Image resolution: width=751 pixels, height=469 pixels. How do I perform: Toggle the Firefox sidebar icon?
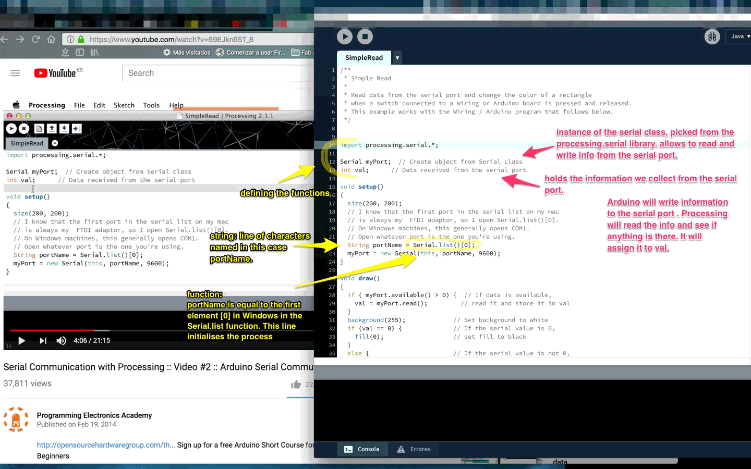tap(80, 52)
